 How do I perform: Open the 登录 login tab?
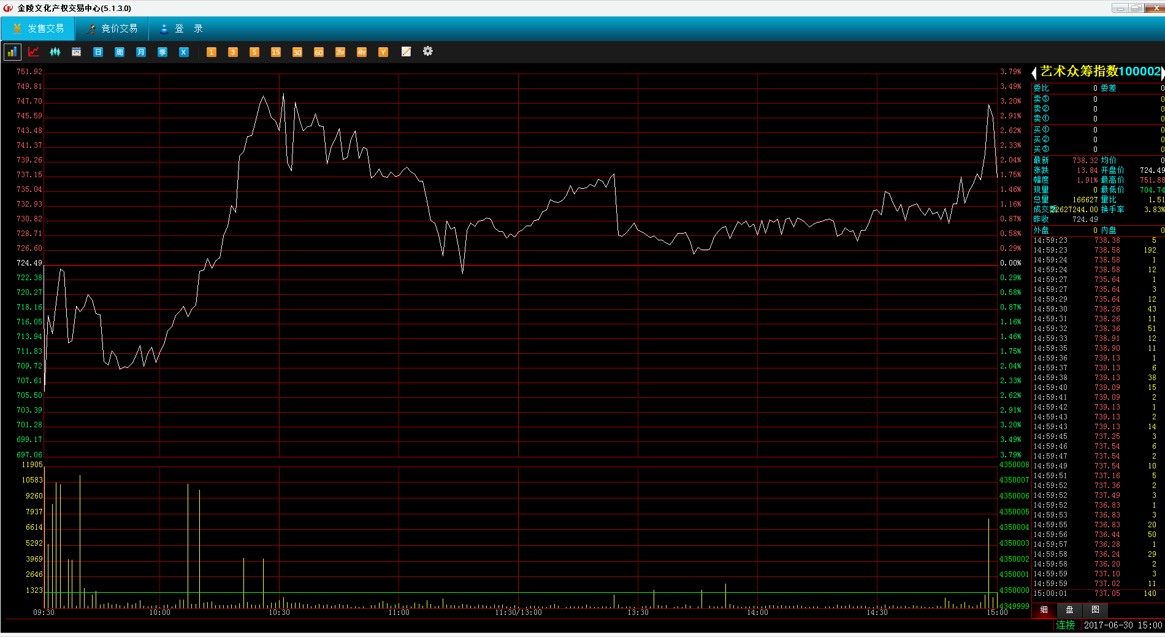tap(181, 29)
